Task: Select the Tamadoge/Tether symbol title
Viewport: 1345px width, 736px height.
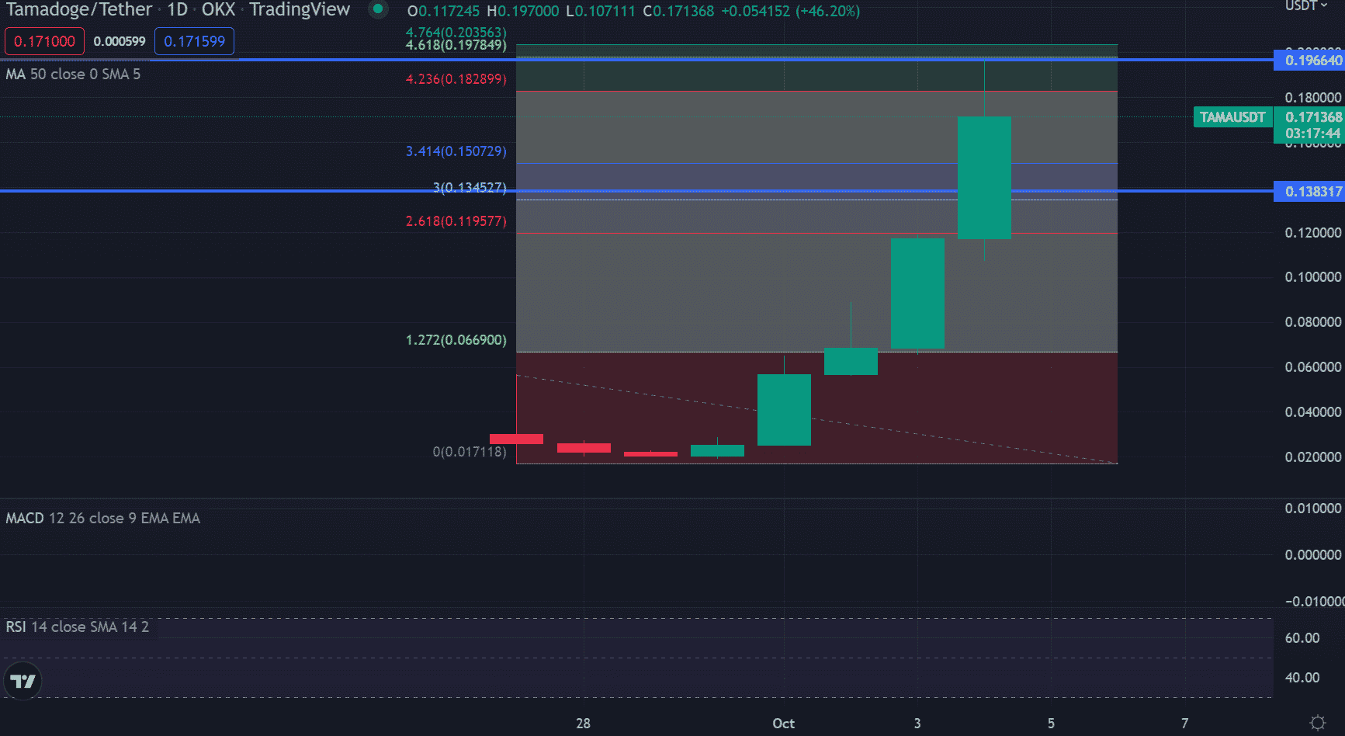Action: [x=79, y=9]
